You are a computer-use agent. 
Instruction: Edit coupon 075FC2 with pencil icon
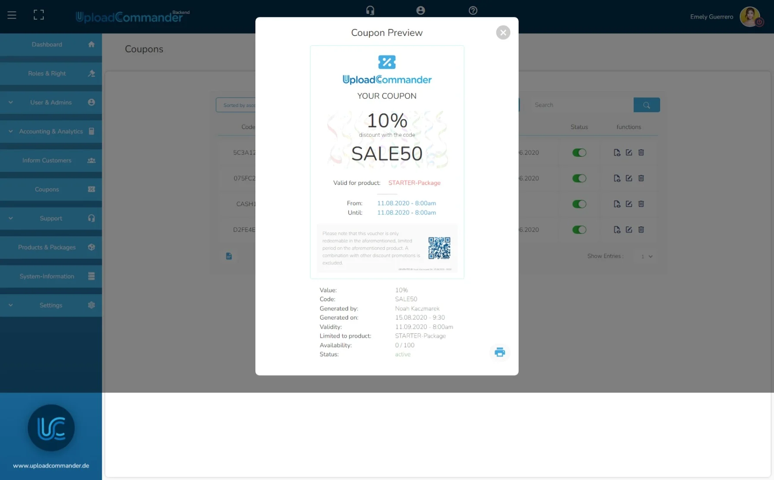pyautogui.click(x=629, y=178)
